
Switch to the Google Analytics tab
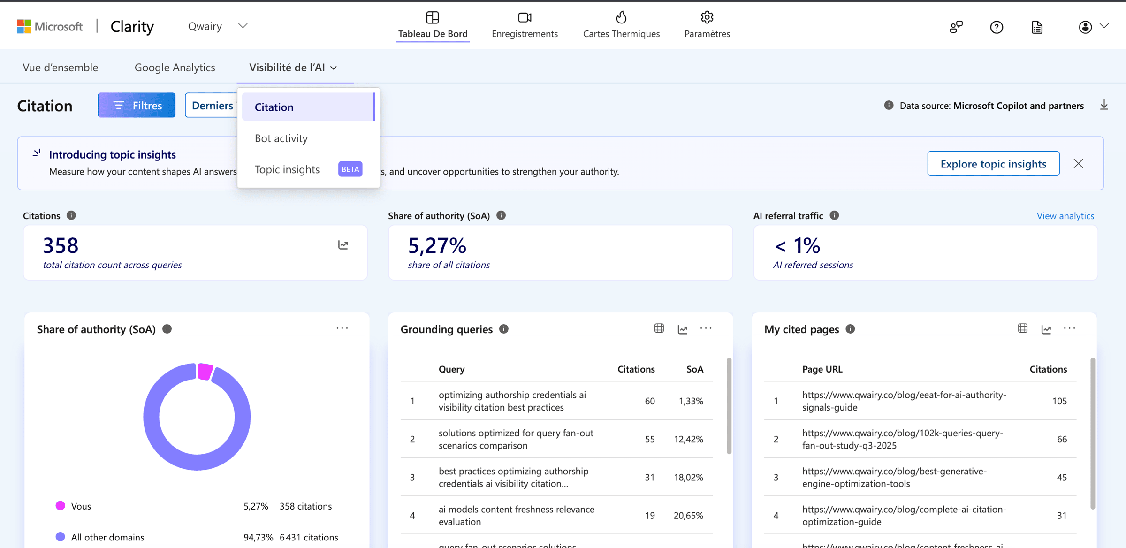point(175,68)
